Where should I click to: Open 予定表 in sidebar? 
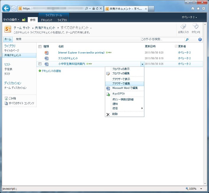pyautogui.click(x=8, y=69)
